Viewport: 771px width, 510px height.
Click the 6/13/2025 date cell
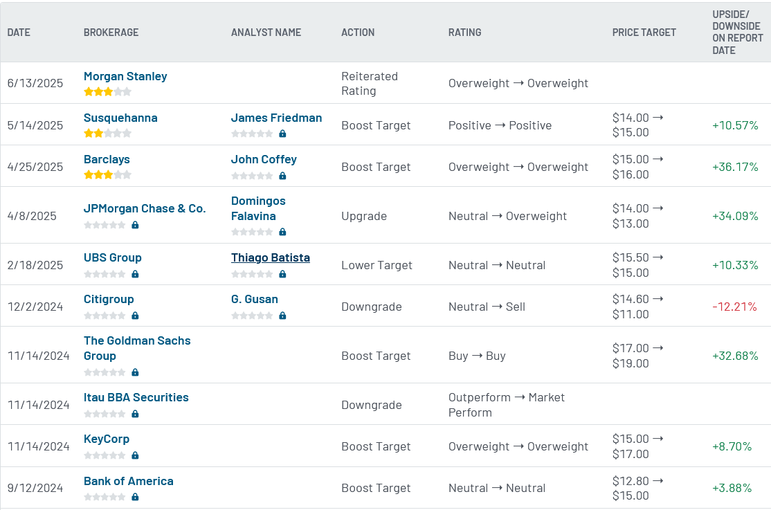35,84
